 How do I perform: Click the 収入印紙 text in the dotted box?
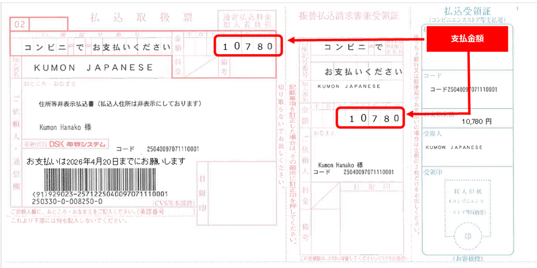pyautogui.click(x=468, y=192)
